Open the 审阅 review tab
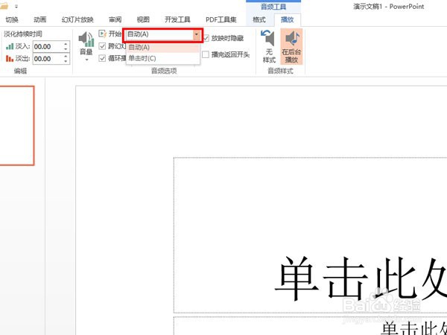This screenshot has width=447, height=335. [115, 19]
